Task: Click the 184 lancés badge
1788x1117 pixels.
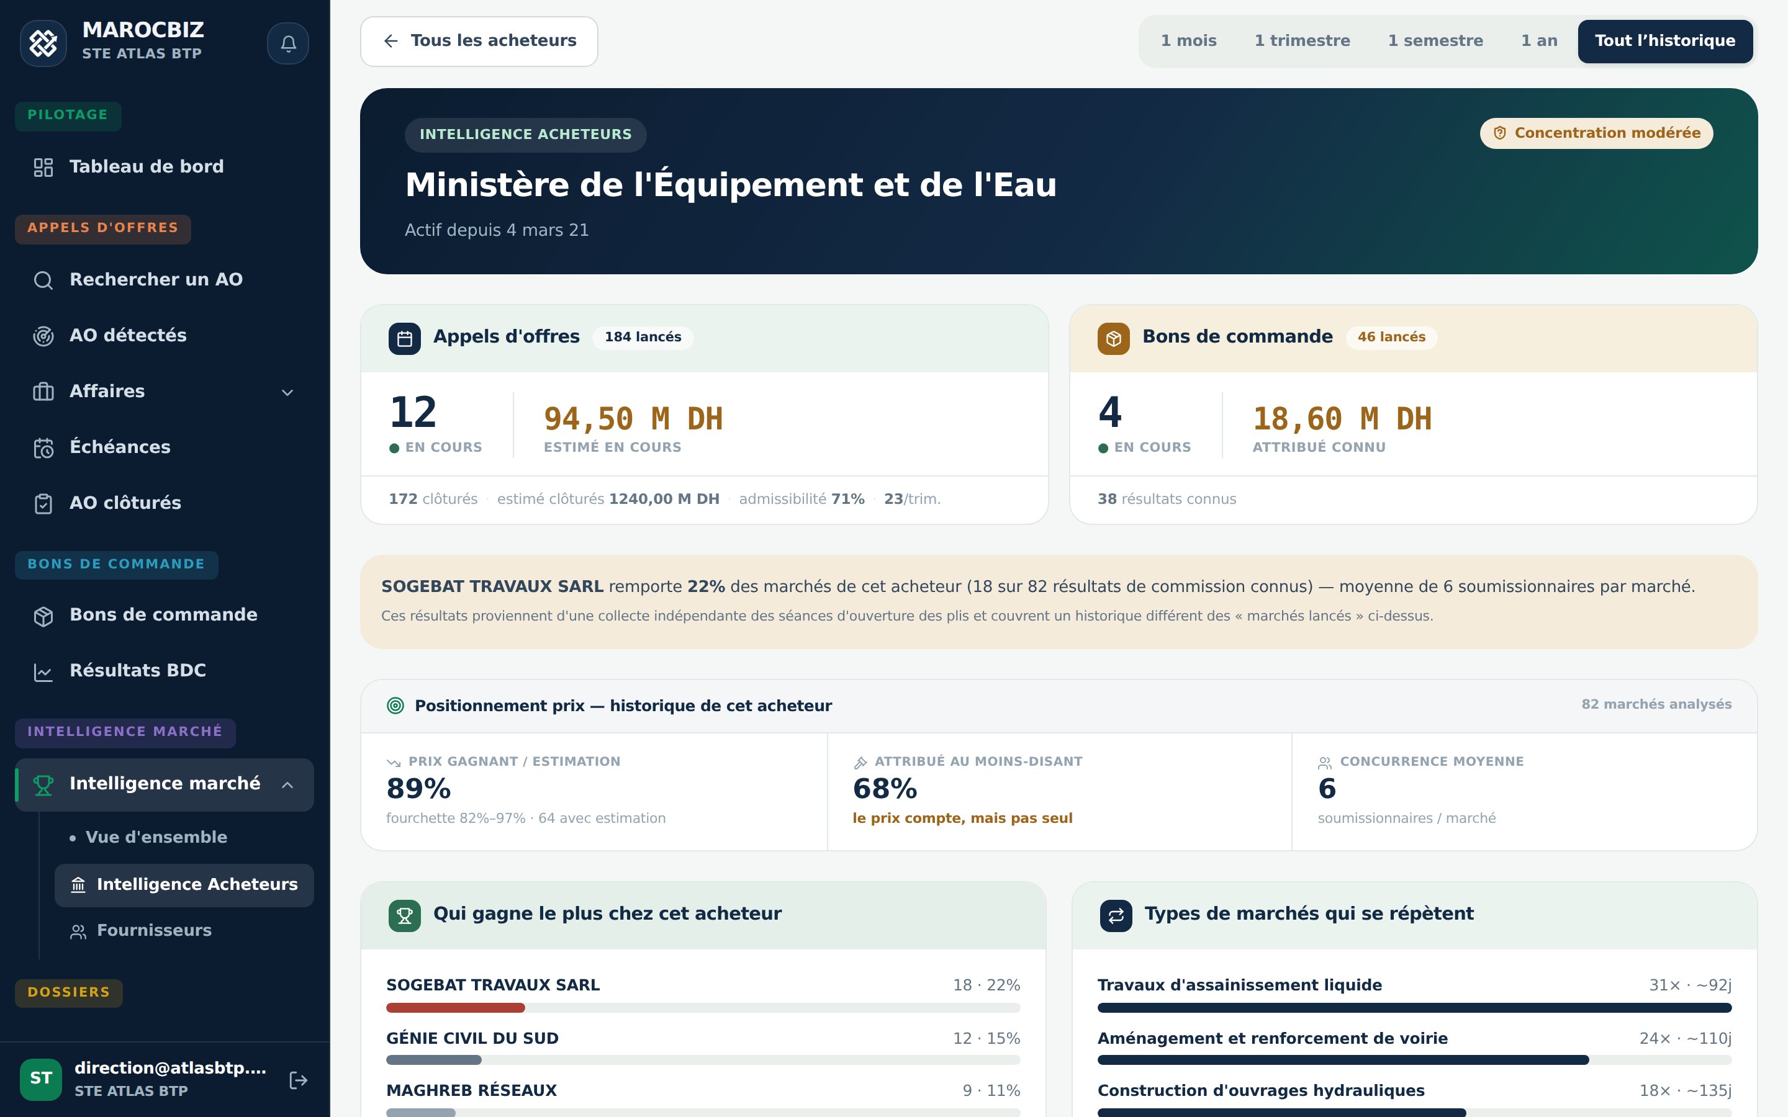Action: (x=643, y=338)
